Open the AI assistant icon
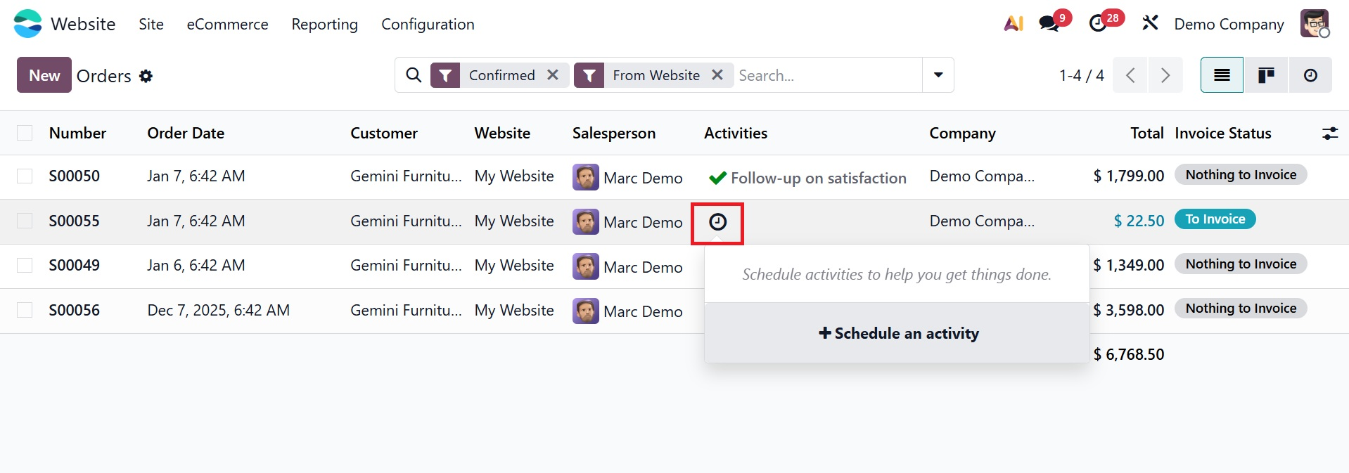Viewport: 1349px width, 473px height. tap(1013, 24)
